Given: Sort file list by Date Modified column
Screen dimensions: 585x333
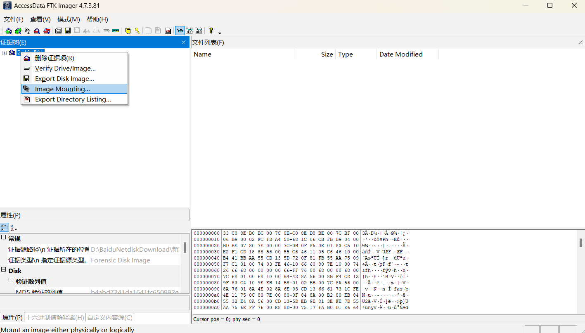Looking at the screenshot, I should click(x=408, y=54).
